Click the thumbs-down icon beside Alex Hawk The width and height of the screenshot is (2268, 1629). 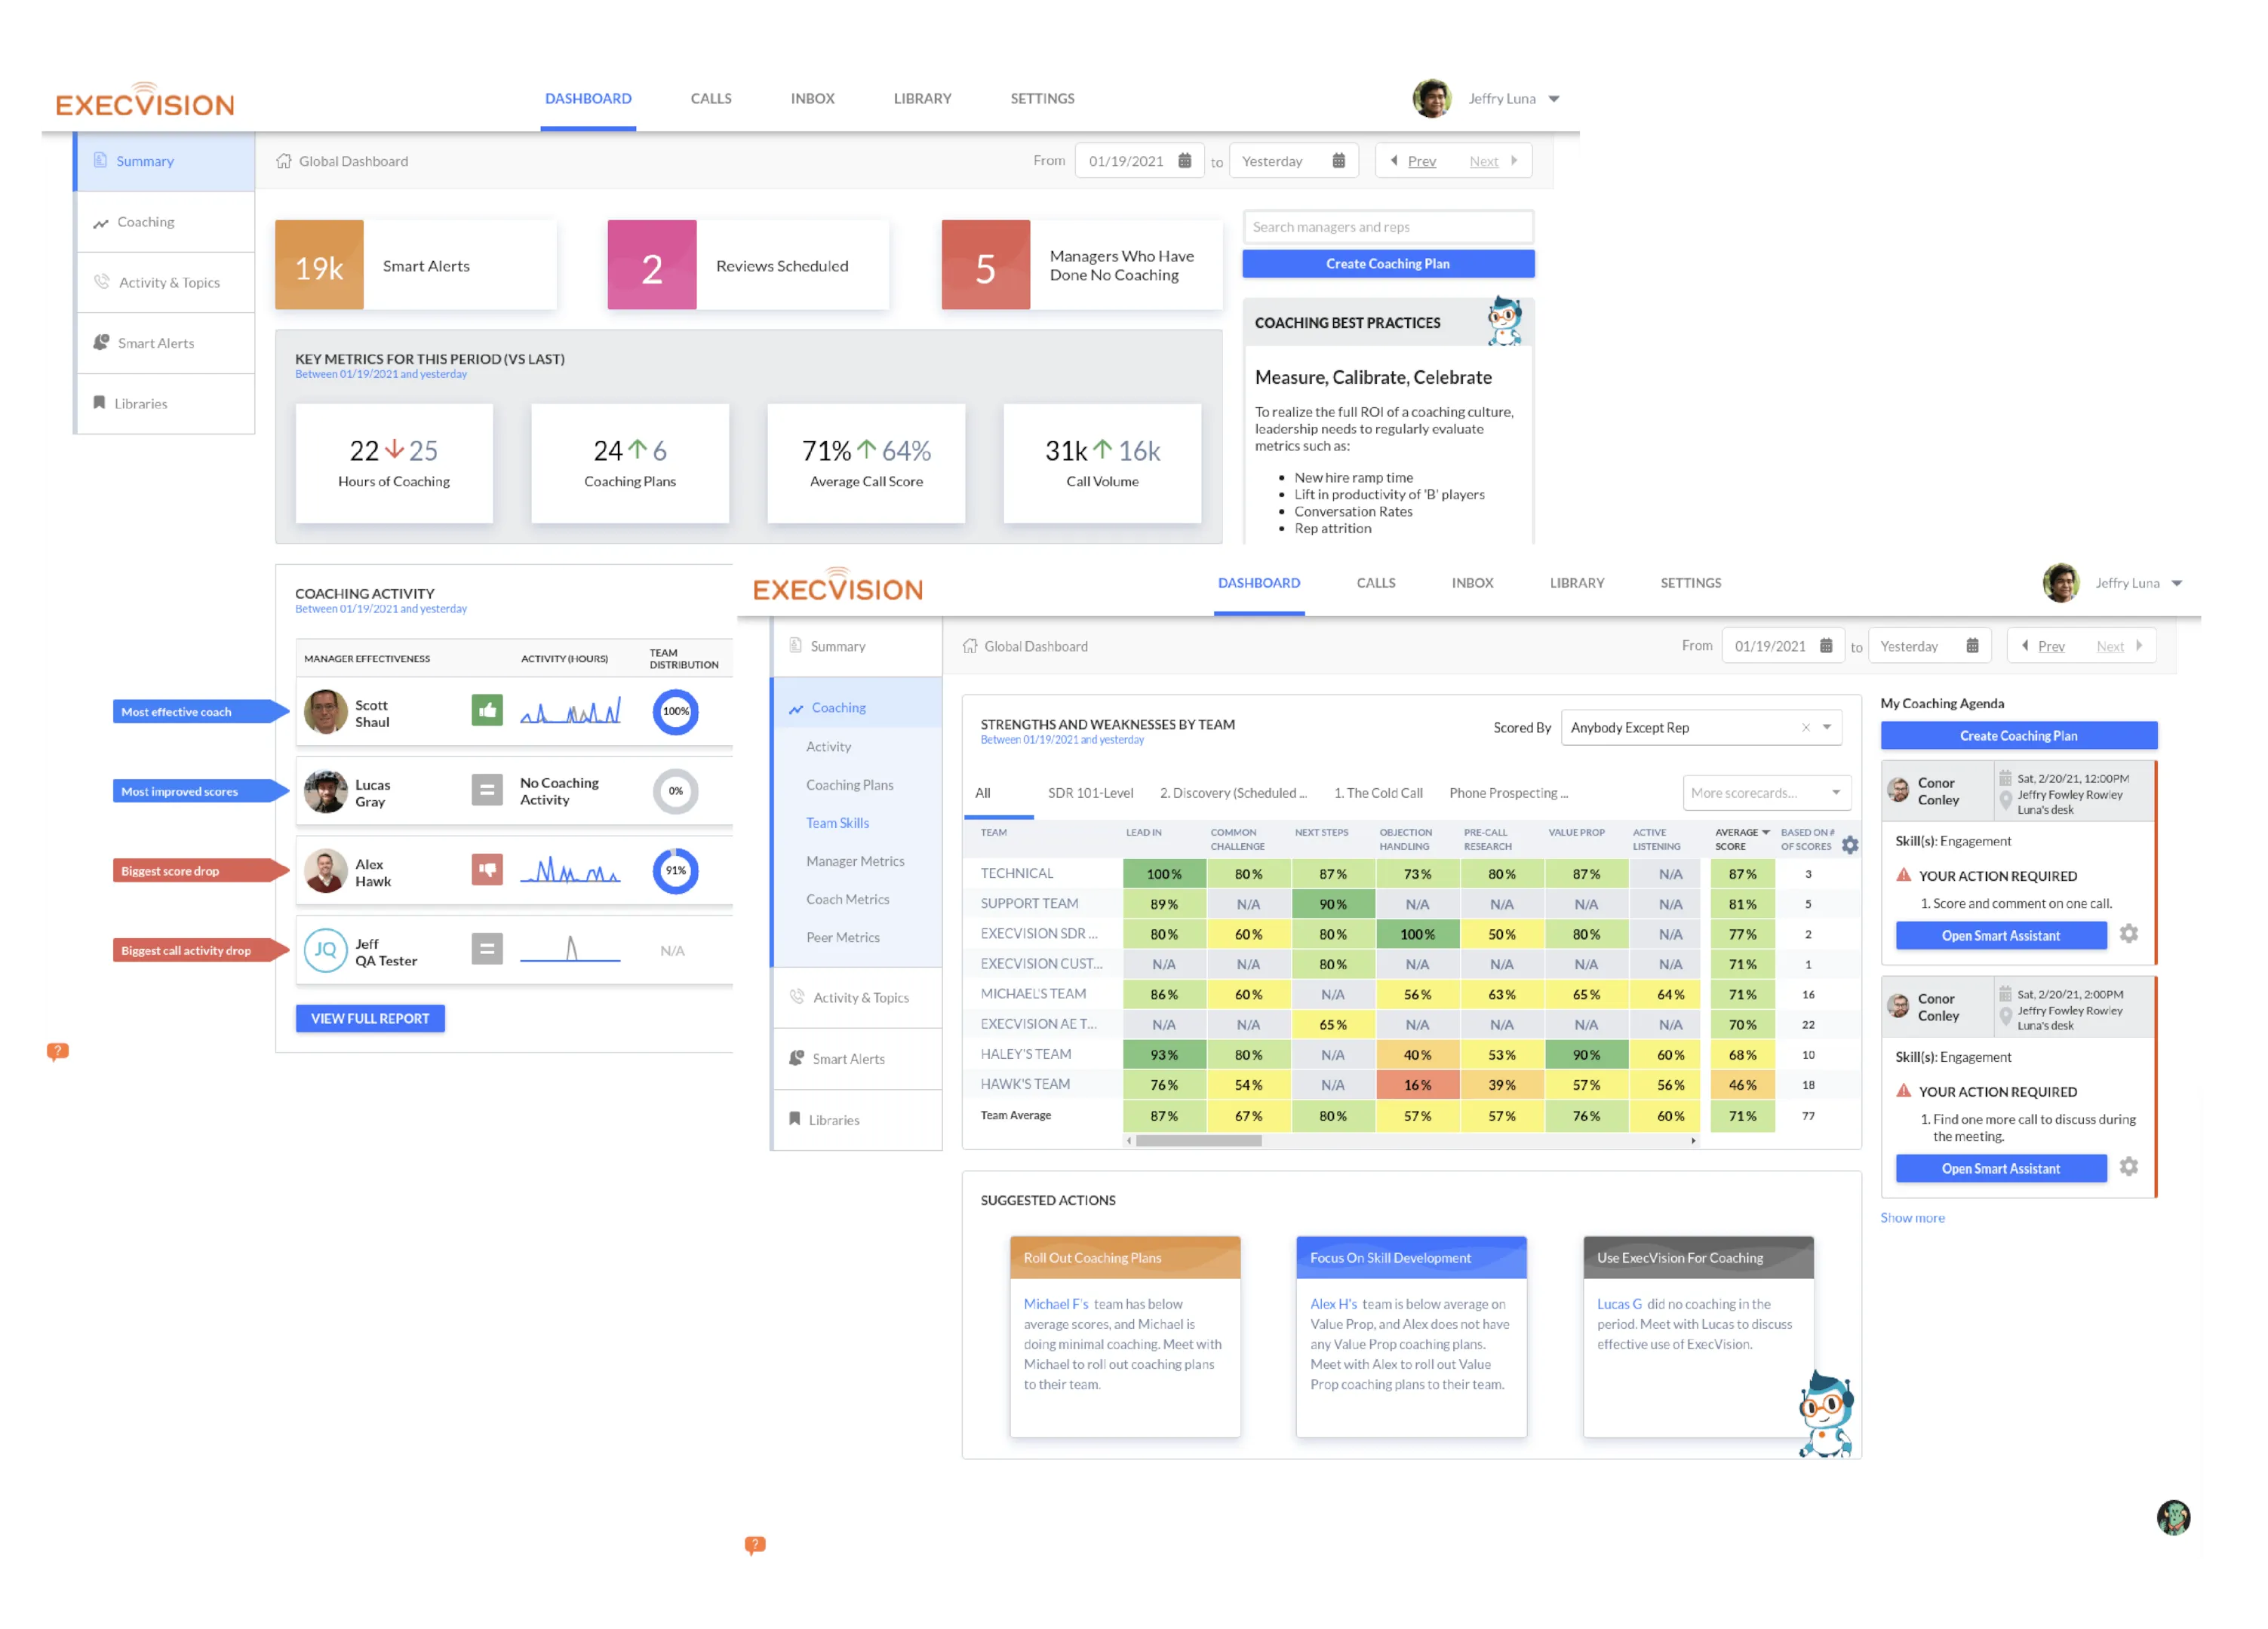pos(487,870)
